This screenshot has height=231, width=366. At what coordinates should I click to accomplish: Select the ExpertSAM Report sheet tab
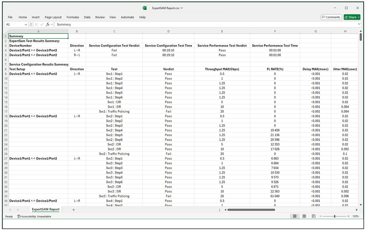click(x=46, y=209)
